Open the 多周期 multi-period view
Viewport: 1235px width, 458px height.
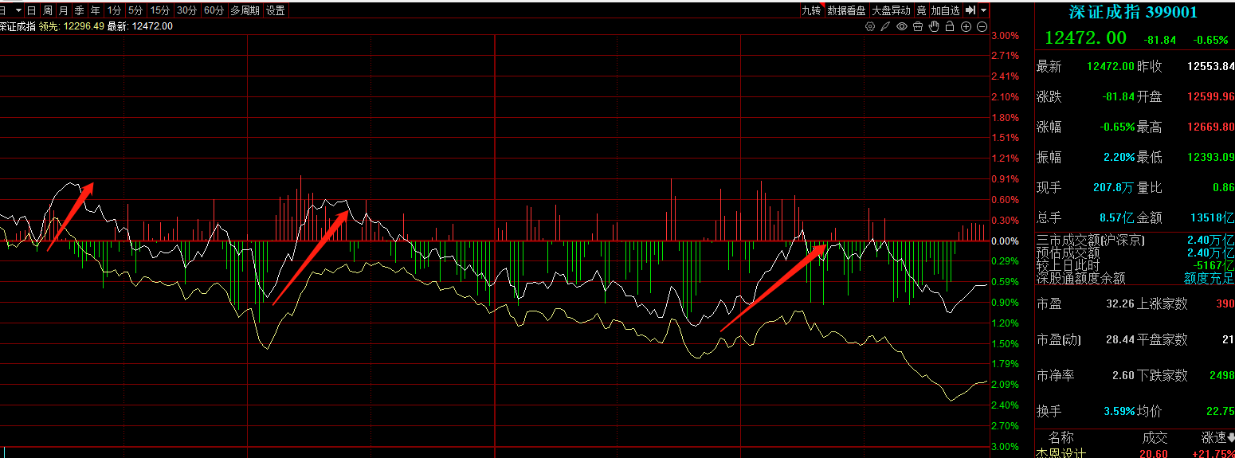click(245, 10)
